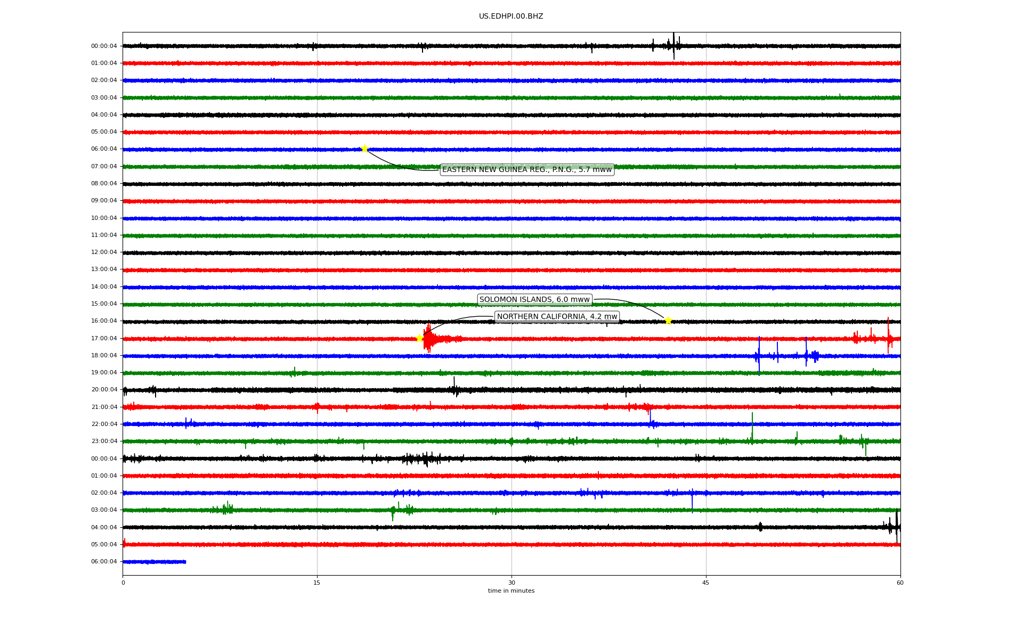1023x639 pixels.
Task: Click the US.EDHPI.00.BHZ plot title
Action: click(511, 17)
